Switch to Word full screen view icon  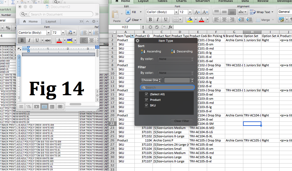point(60,107)
